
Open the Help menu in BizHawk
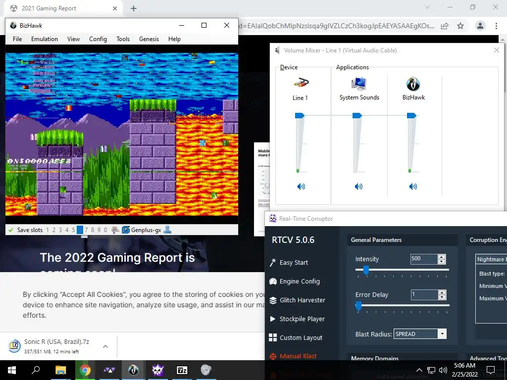click(174, 39)
